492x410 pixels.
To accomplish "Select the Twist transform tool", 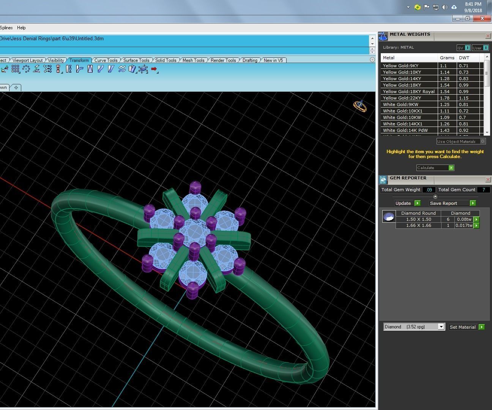I will click(69, 69).
